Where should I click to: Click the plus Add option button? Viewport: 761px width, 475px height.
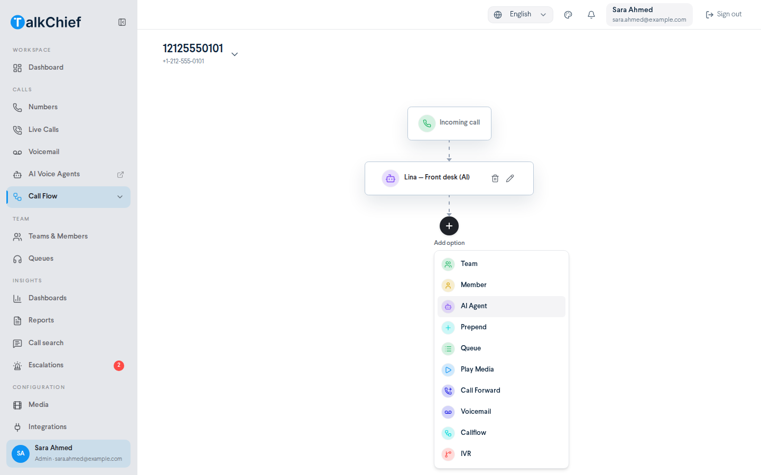coord(449,226)
